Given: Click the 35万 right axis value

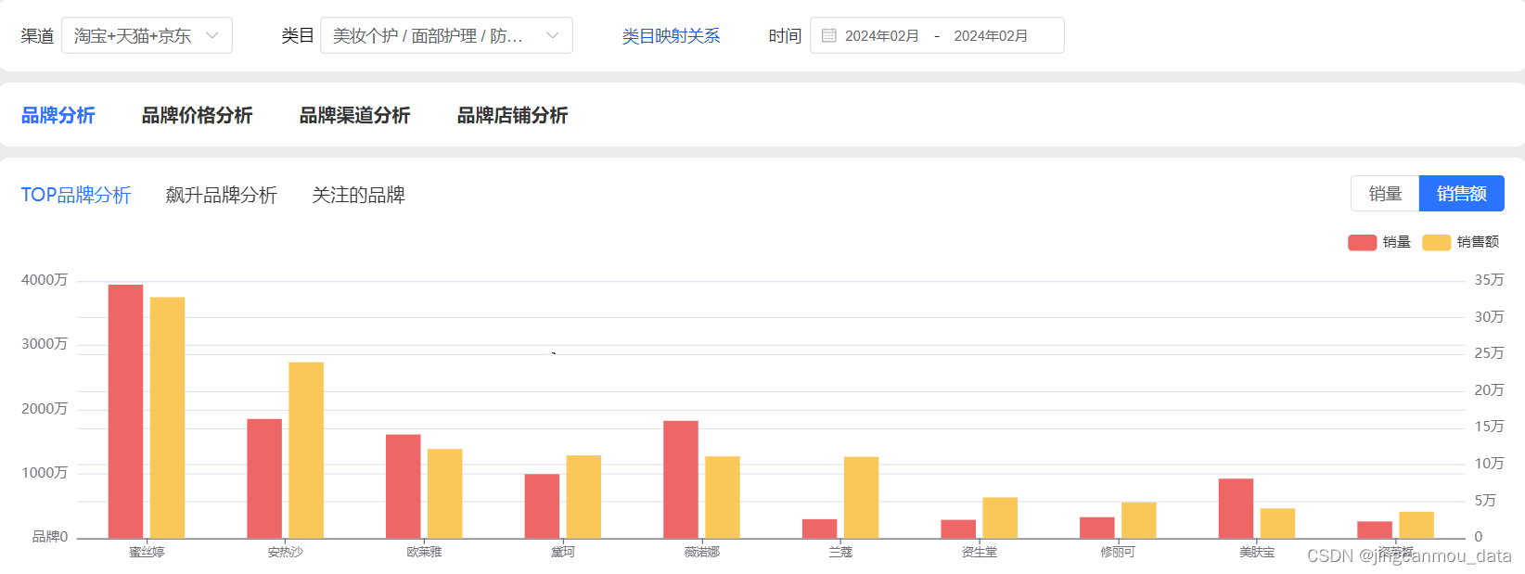Looking at the screenshot, I should coord(1489,280).
